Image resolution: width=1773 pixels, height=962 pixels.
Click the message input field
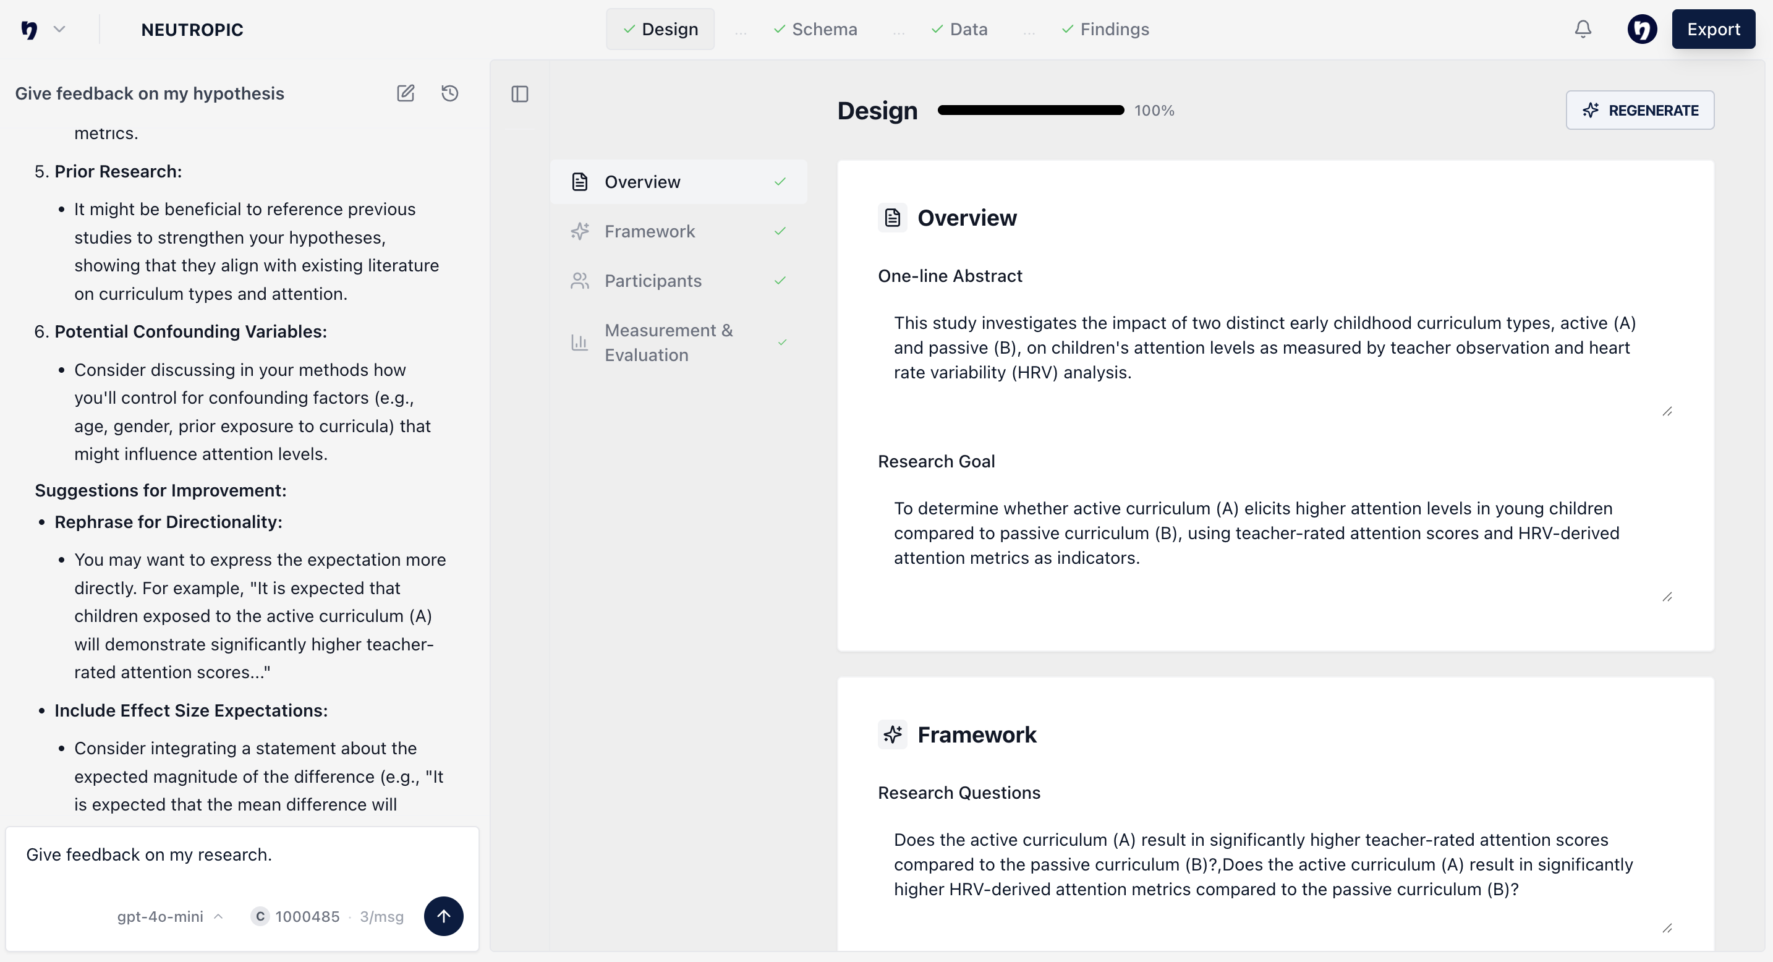point(206,854)
